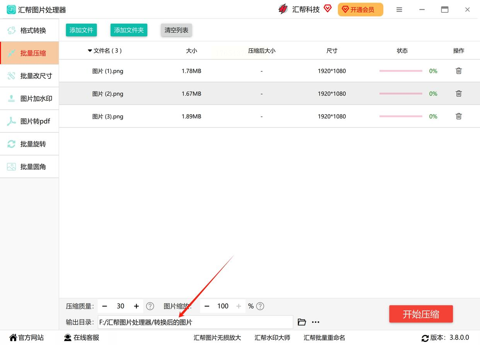Open the hamburger menu icon in title bar
This screenshot has height=345, width=480.
click(399, 10)
